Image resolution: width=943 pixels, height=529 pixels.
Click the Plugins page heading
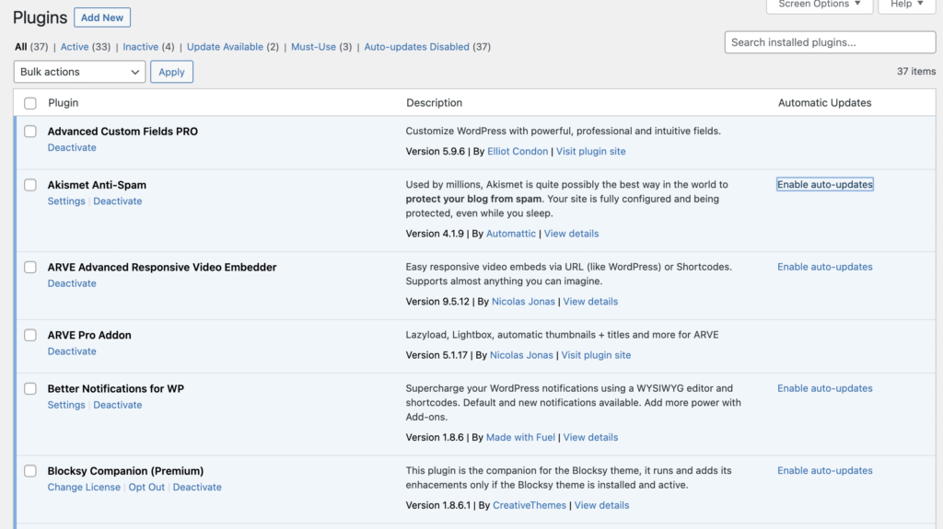pos(41,17)
